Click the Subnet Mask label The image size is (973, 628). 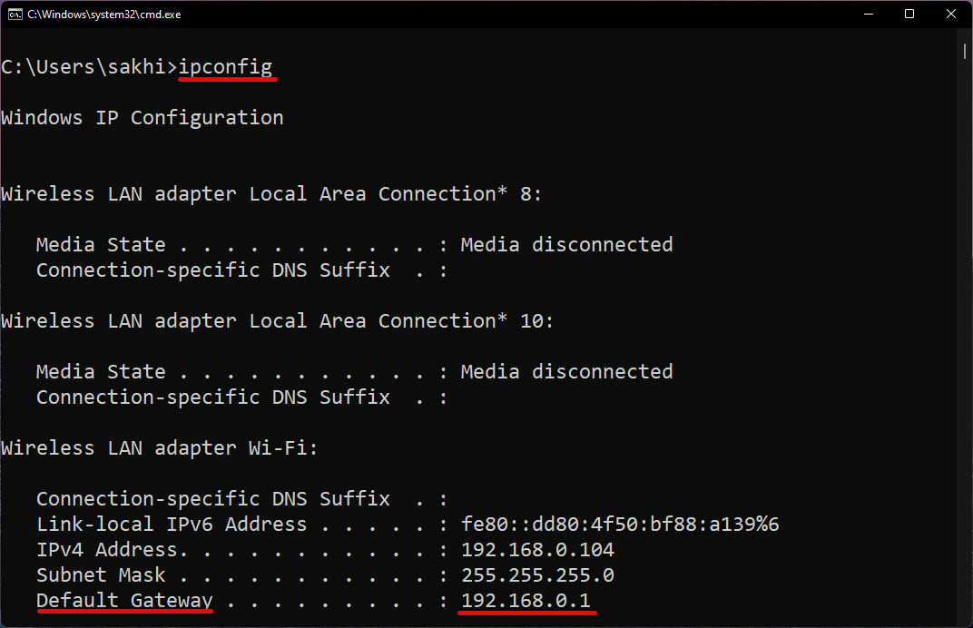tap(101, 575)
